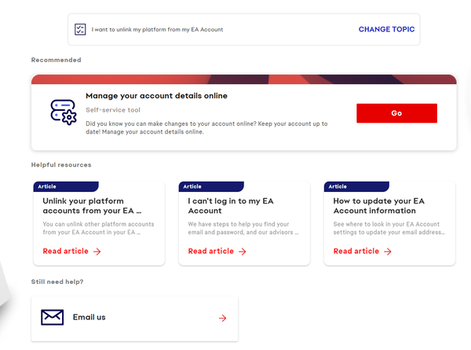This screenshot has height=350, width=471.
Task: Select the Email us option text
Action: pyautogui.click(x=89, y=317)
